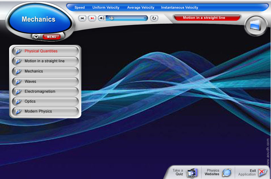This screenshot has width=271, height=179.
Task: Click the red MENU button
Action: (51, 37)
